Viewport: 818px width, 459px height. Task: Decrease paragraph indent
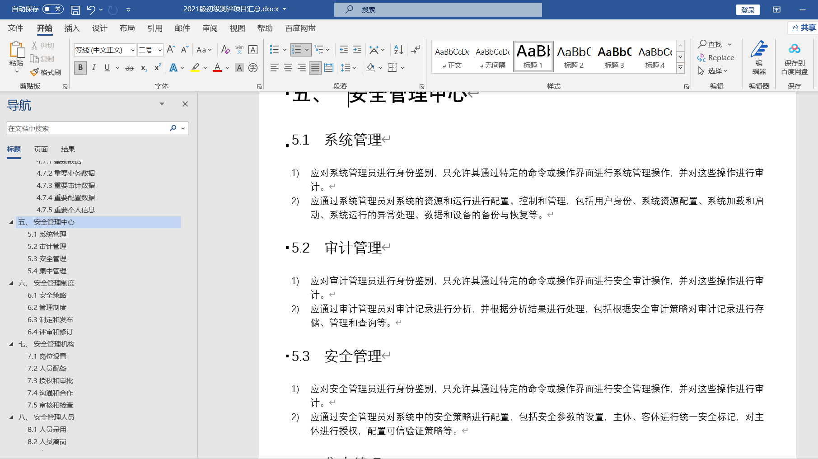coord(344,50)
